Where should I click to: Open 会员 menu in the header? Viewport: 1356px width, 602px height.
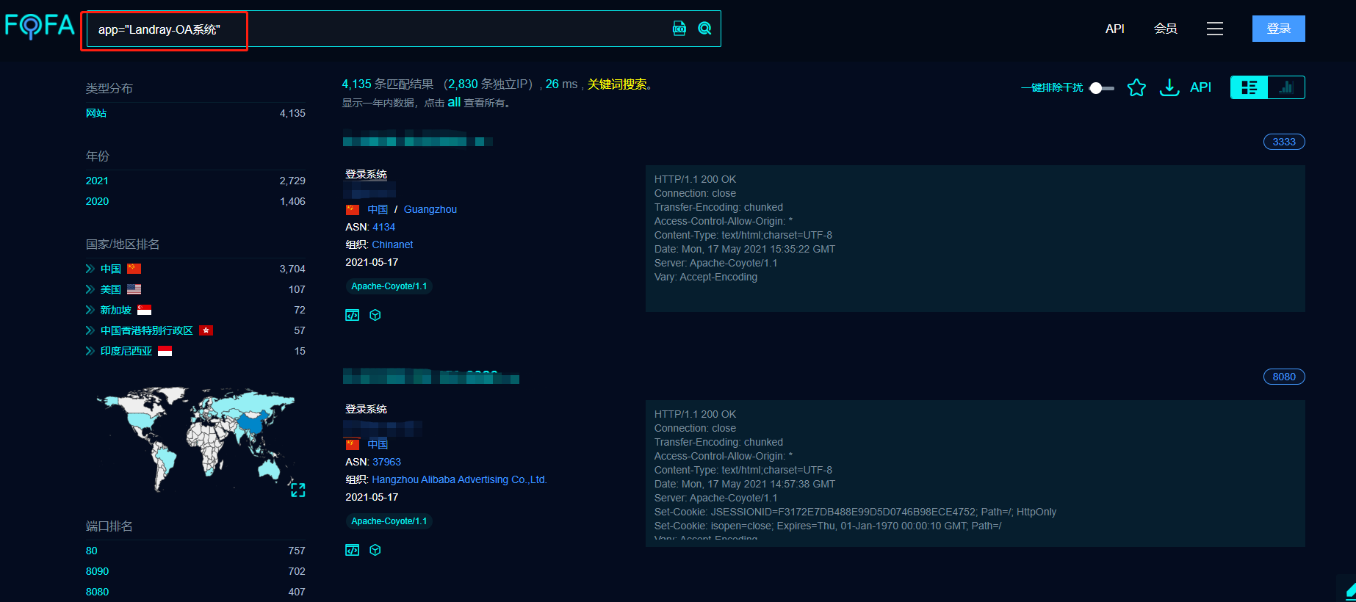pyautogui.click(x=1166, y=29)
